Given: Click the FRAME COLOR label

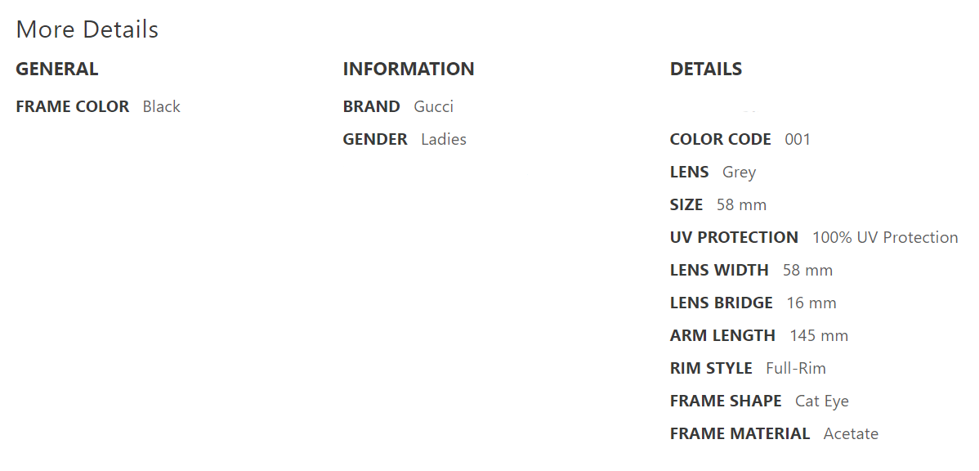Looking at the screenshot, I should [x=73, y=106].
